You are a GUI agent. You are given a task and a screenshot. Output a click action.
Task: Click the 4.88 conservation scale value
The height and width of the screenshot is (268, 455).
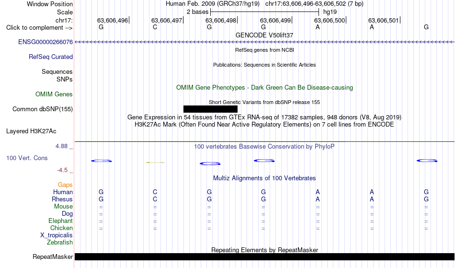pyautogui.click(x=61, y=146)
